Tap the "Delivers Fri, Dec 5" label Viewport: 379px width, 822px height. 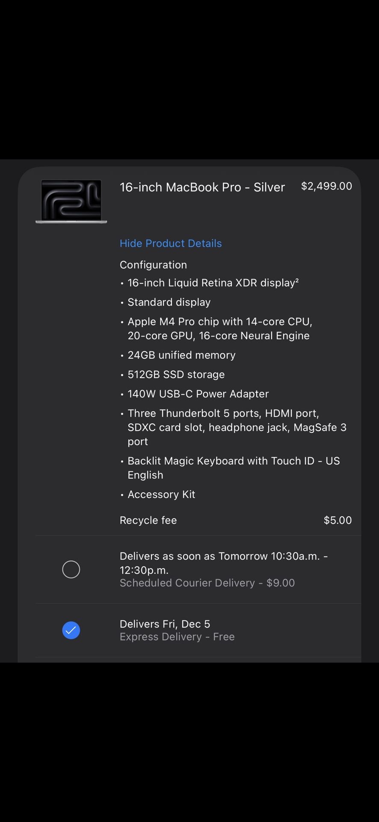(x=165, y=624)
